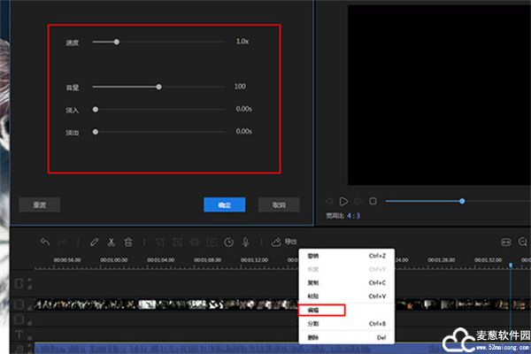Play the video preview
This screenshot has height=354, width=531.
[344, 202]
